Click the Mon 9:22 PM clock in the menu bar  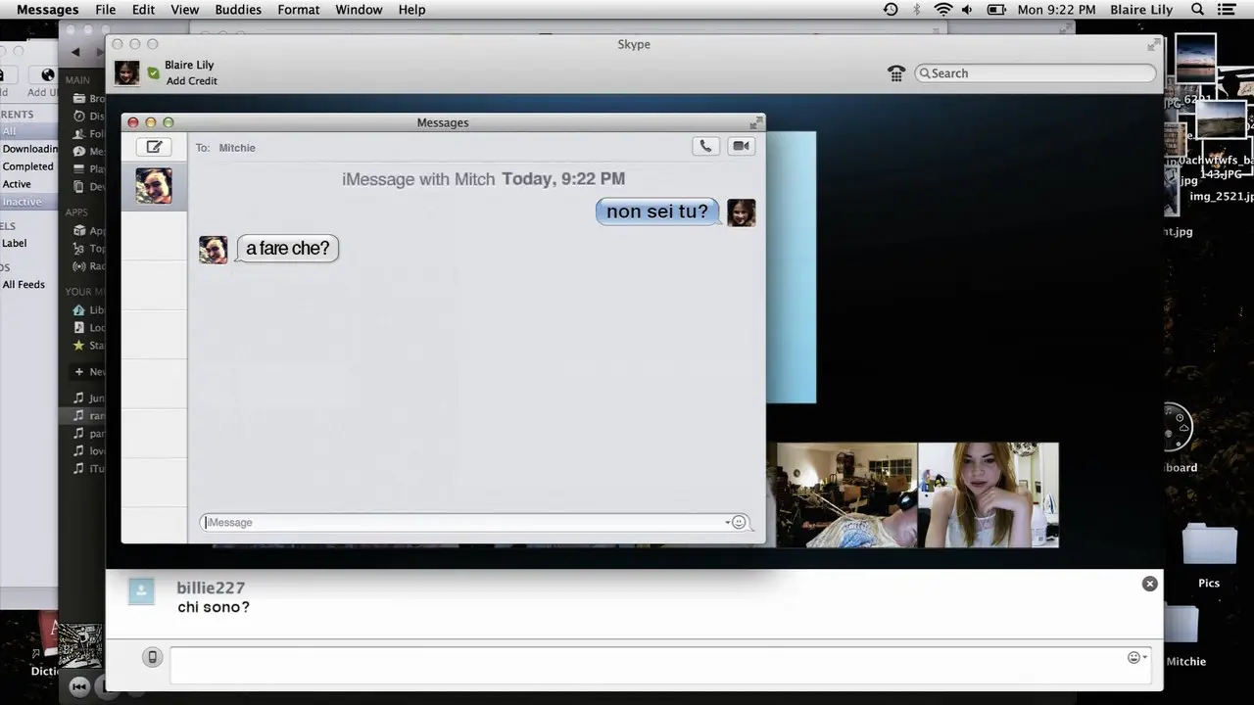click(x=1056, y=10)
